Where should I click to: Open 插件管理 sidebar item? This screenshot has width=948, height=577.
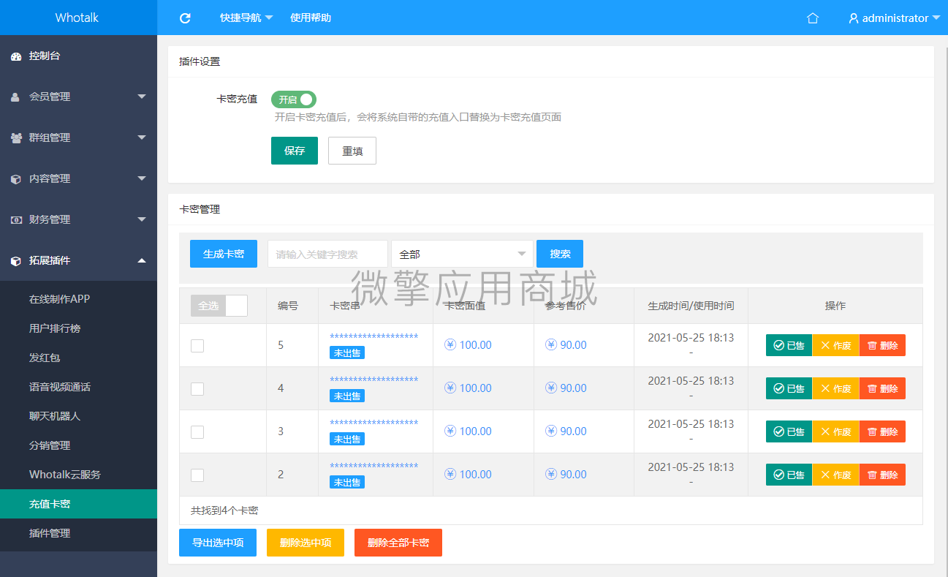click(78, 533)
